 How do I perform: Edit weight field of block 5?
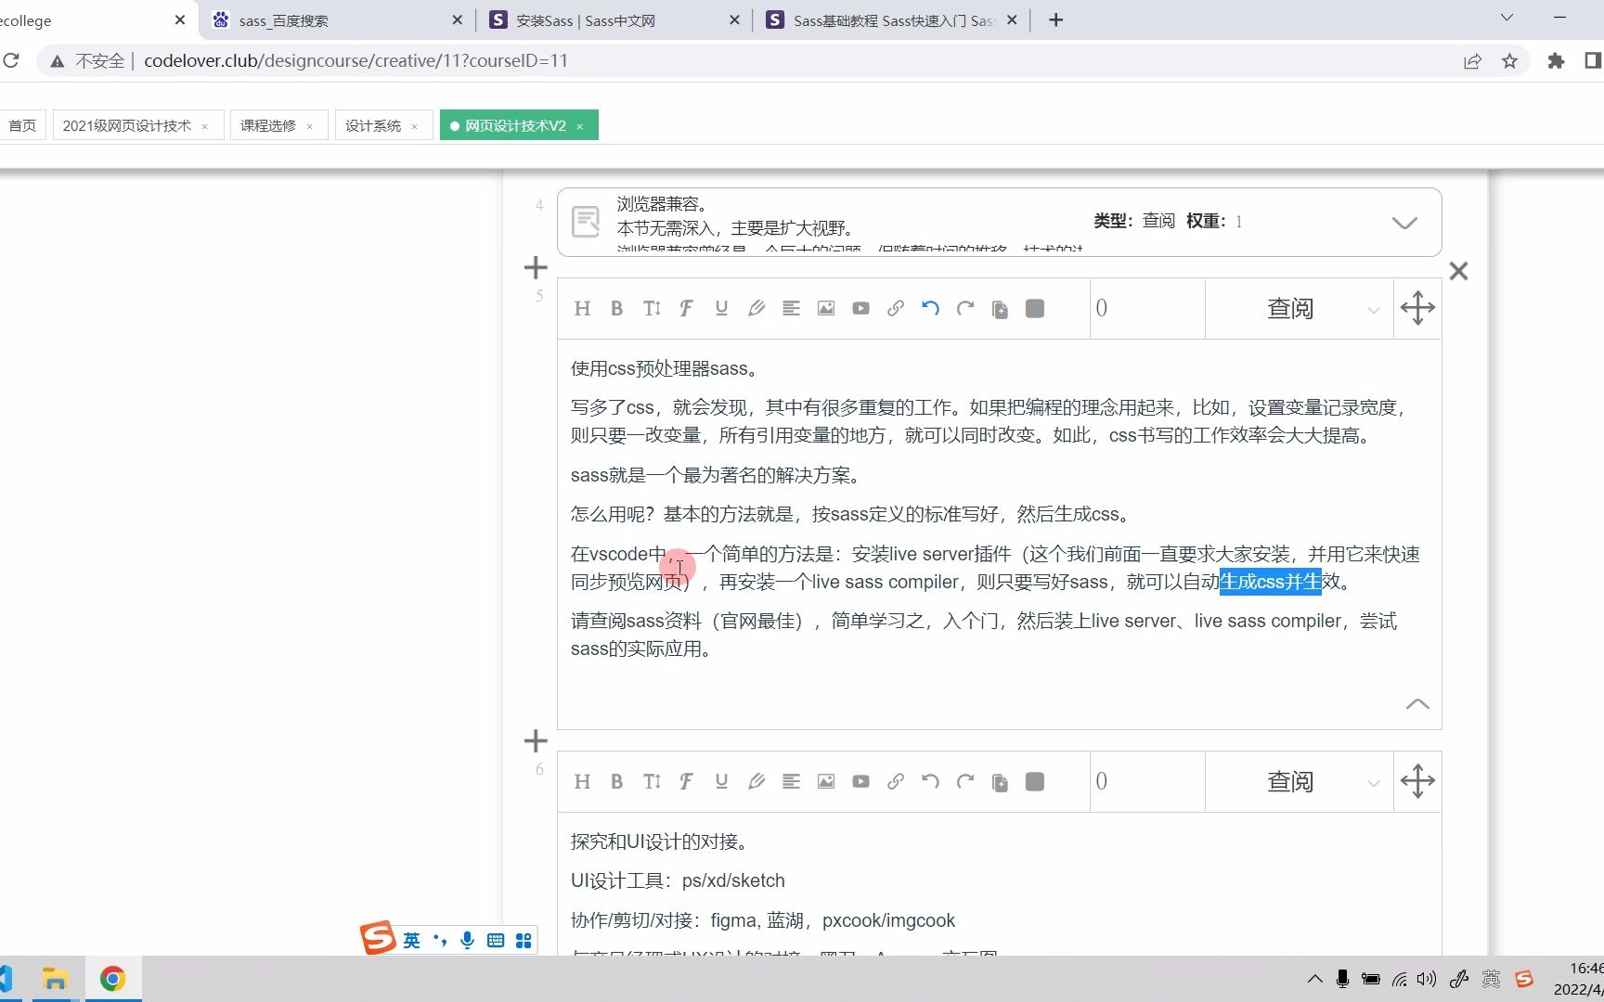(x=1147, y=309)
